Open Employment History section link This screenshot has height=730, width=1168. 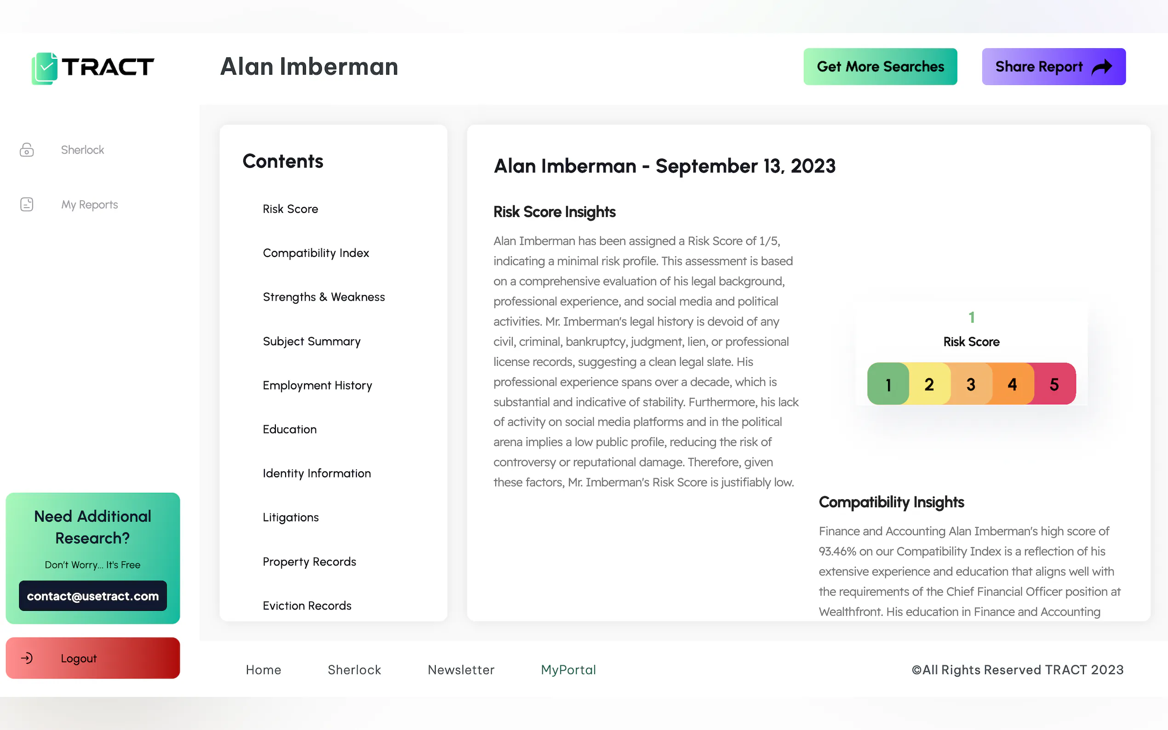click(x=317, y=385)
